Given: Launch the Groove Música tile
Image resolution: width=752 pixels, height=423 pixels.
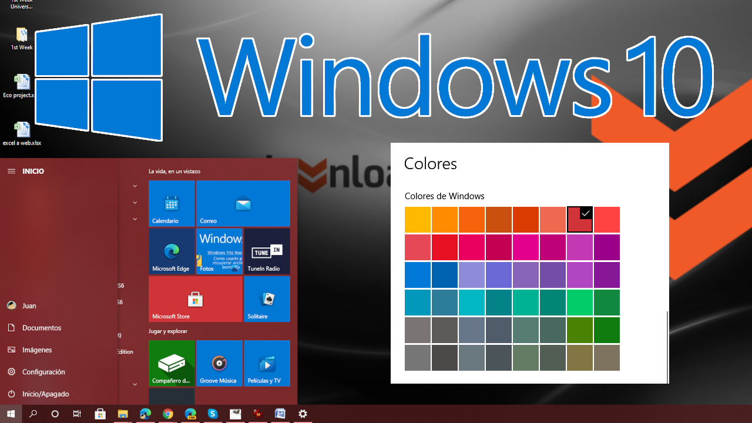Looking at the screenshot, I should [x=219, y=363].
